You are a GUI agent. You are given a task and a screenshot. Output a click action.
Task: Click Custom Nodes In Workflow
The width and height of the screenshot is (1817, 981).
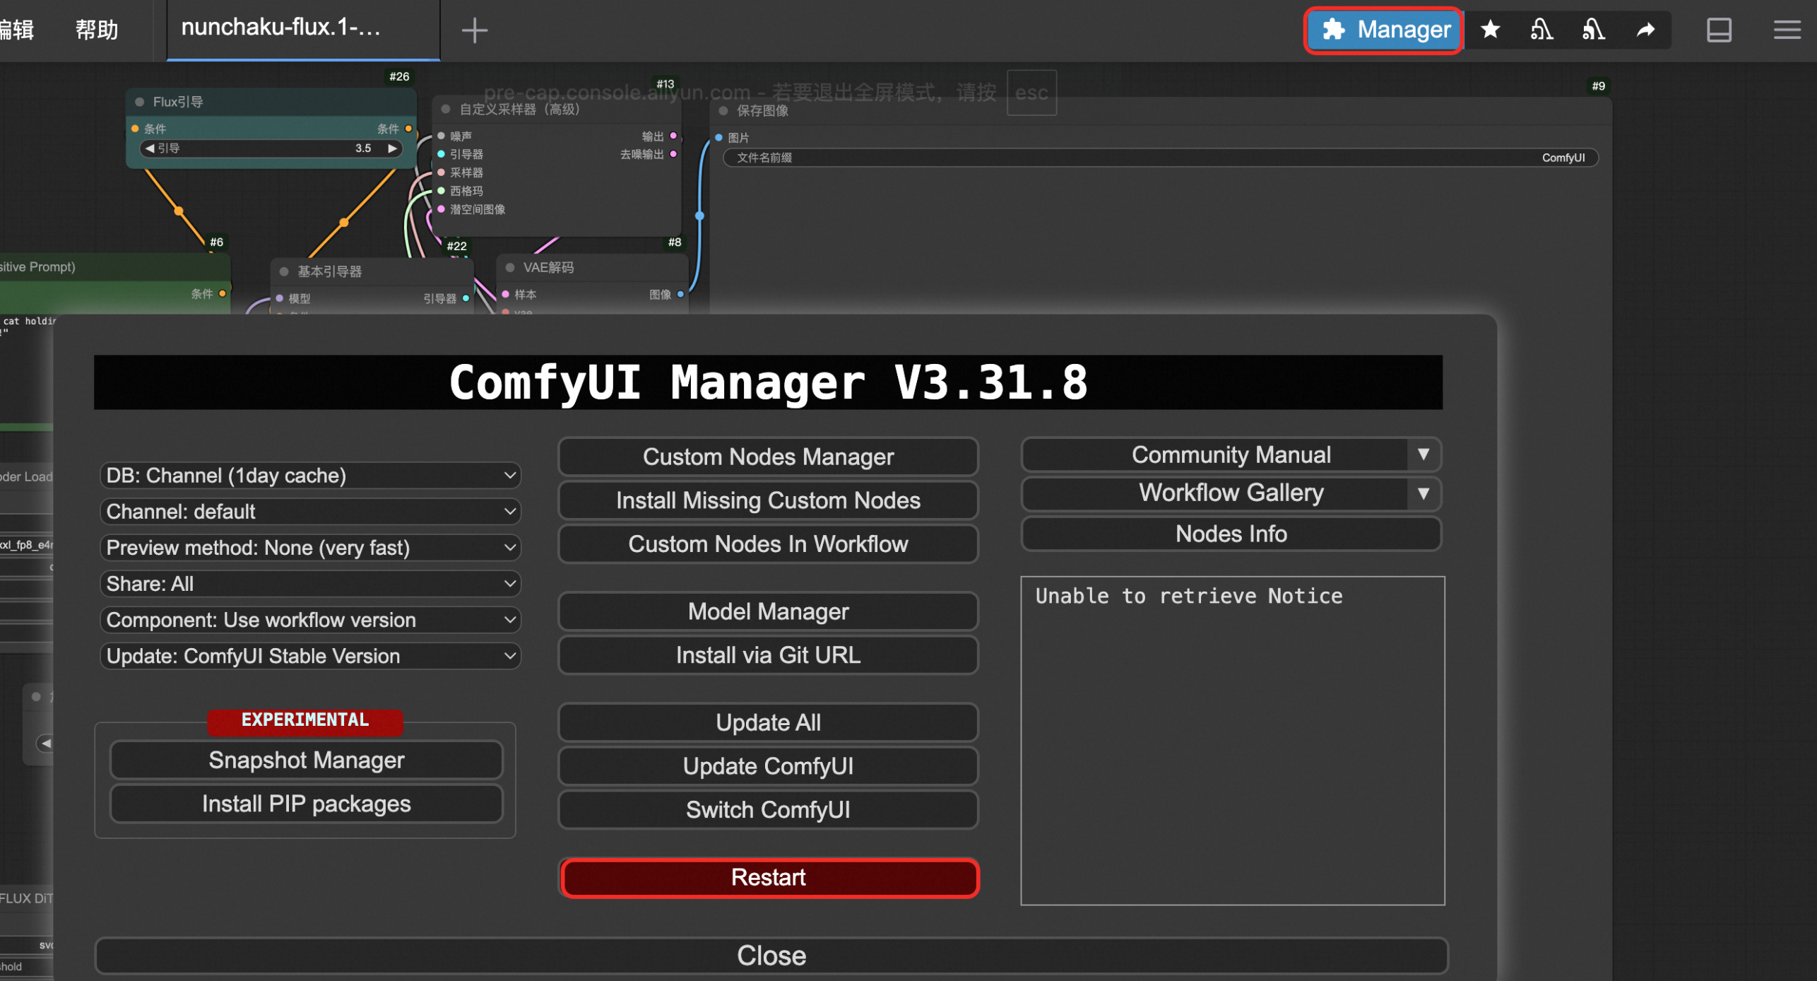pyautogui.click(x=768, y=544)
